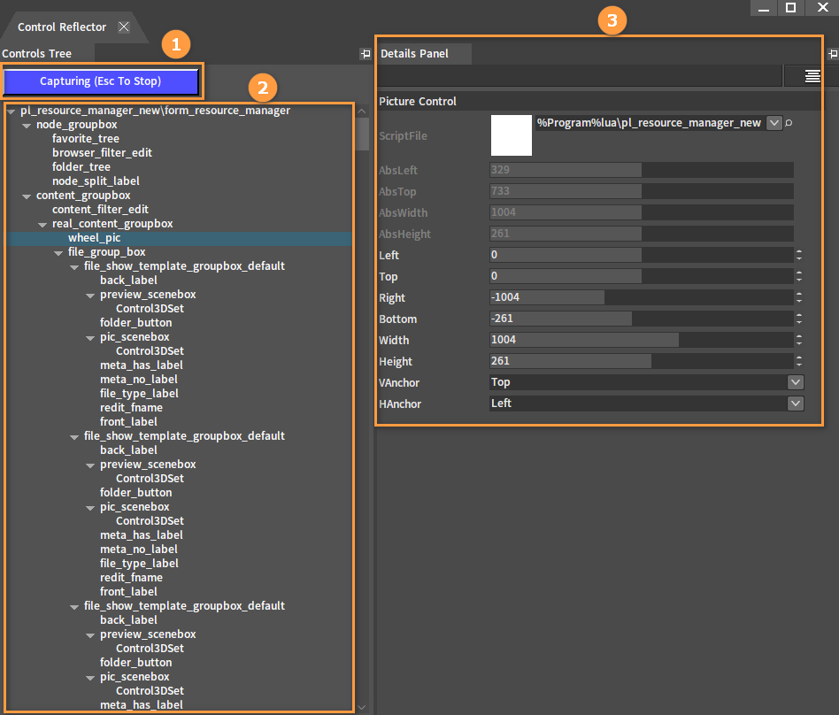The image size is (839, 715).
Task: Maximize the window
Action: (790, 7)
